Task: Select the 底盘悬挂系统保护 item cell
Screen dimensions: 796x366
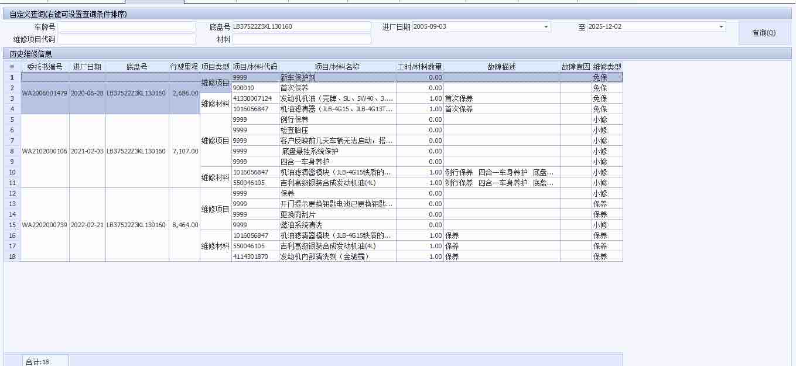Action: click(337, 151)
